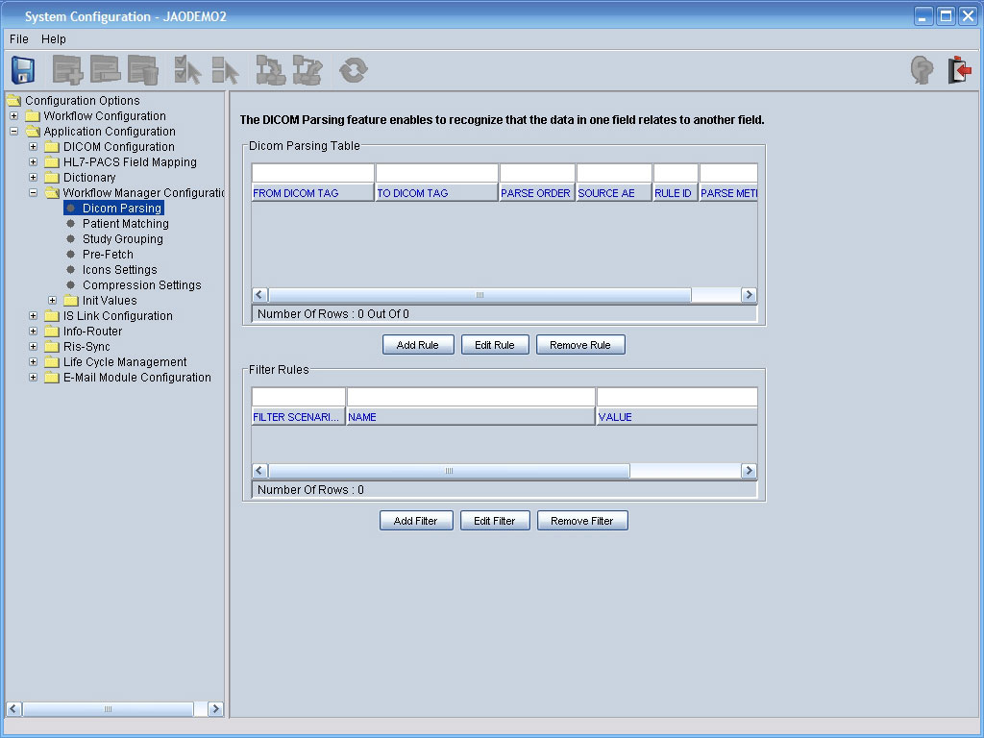Click the Export configuration tree icon
984x738 pixels.
tap(307, 69)
